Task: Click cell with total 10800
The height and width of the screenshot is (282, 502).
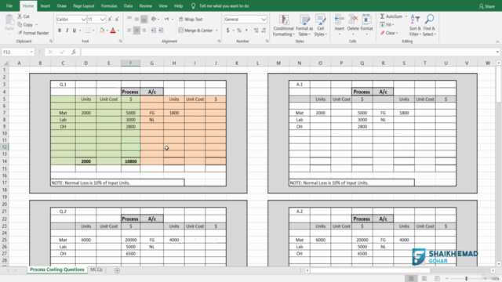Action: pos(131,161)
